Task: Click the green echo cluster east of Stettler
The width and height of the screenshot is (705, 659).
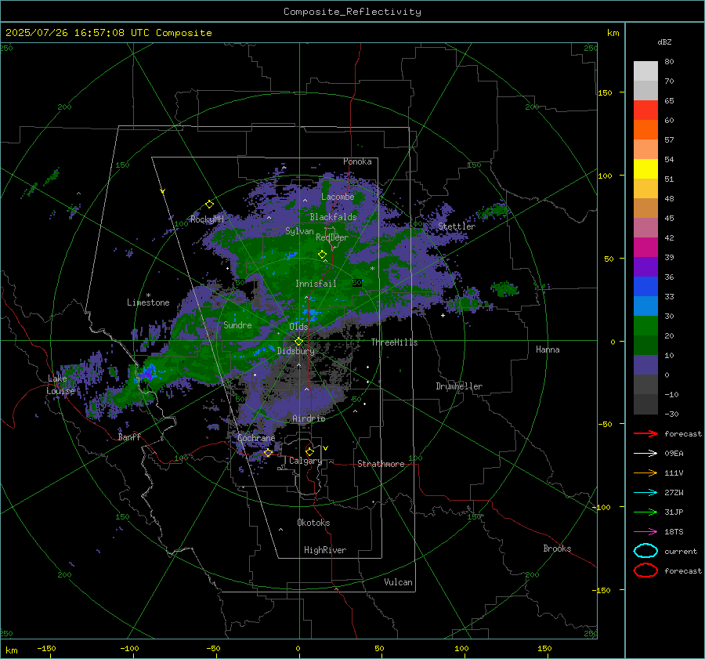Action: [x=494, y=211]
